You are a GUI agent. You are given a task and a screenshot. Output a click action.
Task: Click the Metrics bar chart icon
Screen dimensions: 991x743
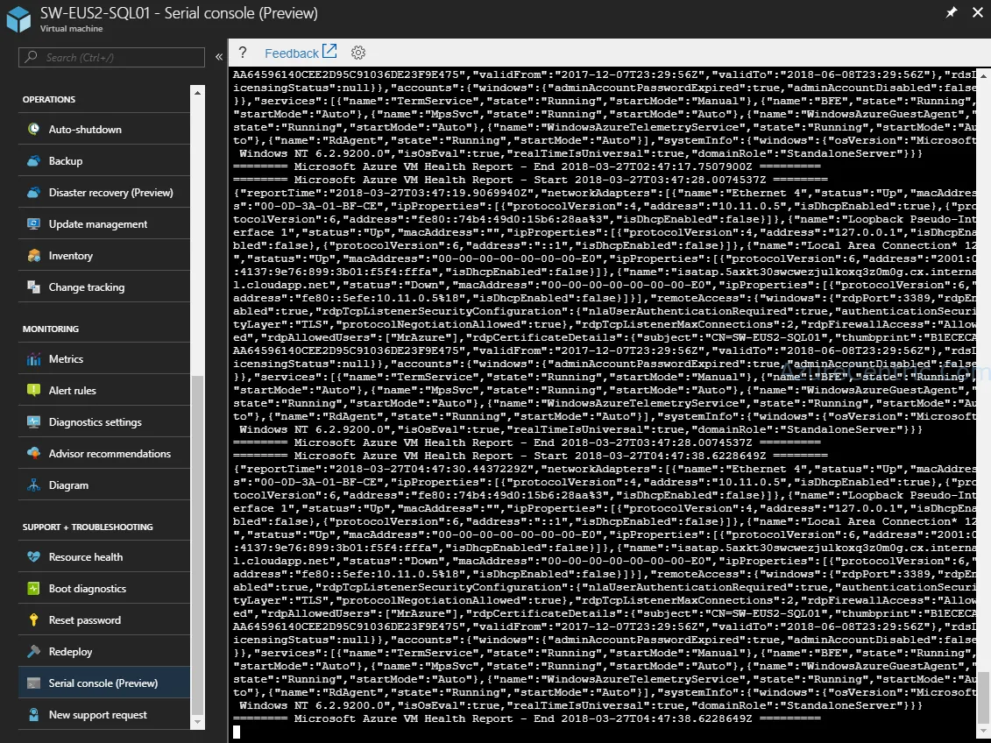[x=33, y=359]
